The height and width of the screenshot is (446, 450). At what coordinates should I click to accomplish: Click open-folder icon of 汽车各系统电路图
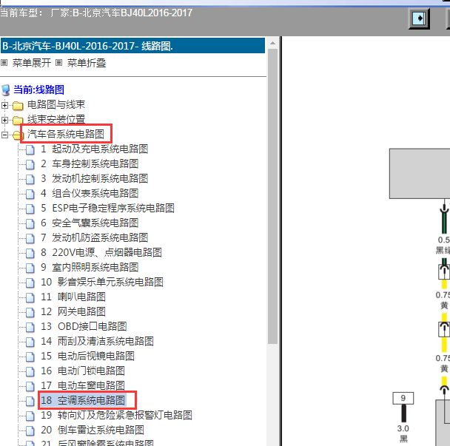tap(18, 135)
